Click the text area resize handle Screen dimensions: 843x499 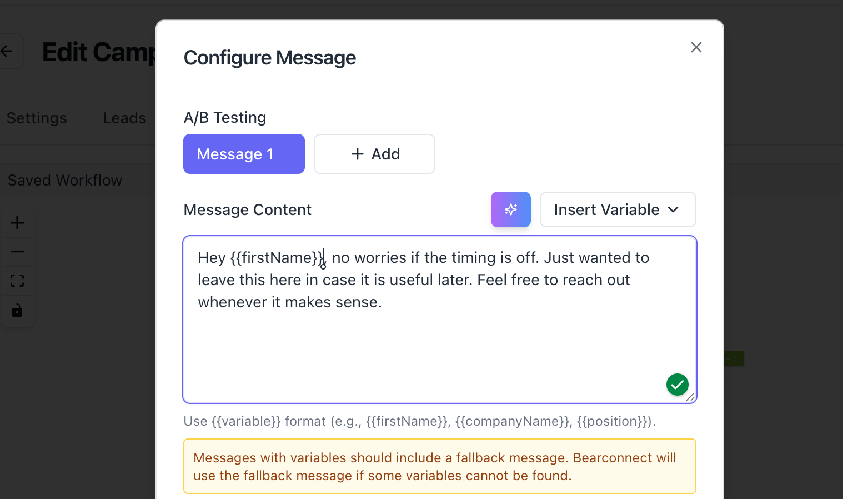pyautogui.click(x=690, y=397)
